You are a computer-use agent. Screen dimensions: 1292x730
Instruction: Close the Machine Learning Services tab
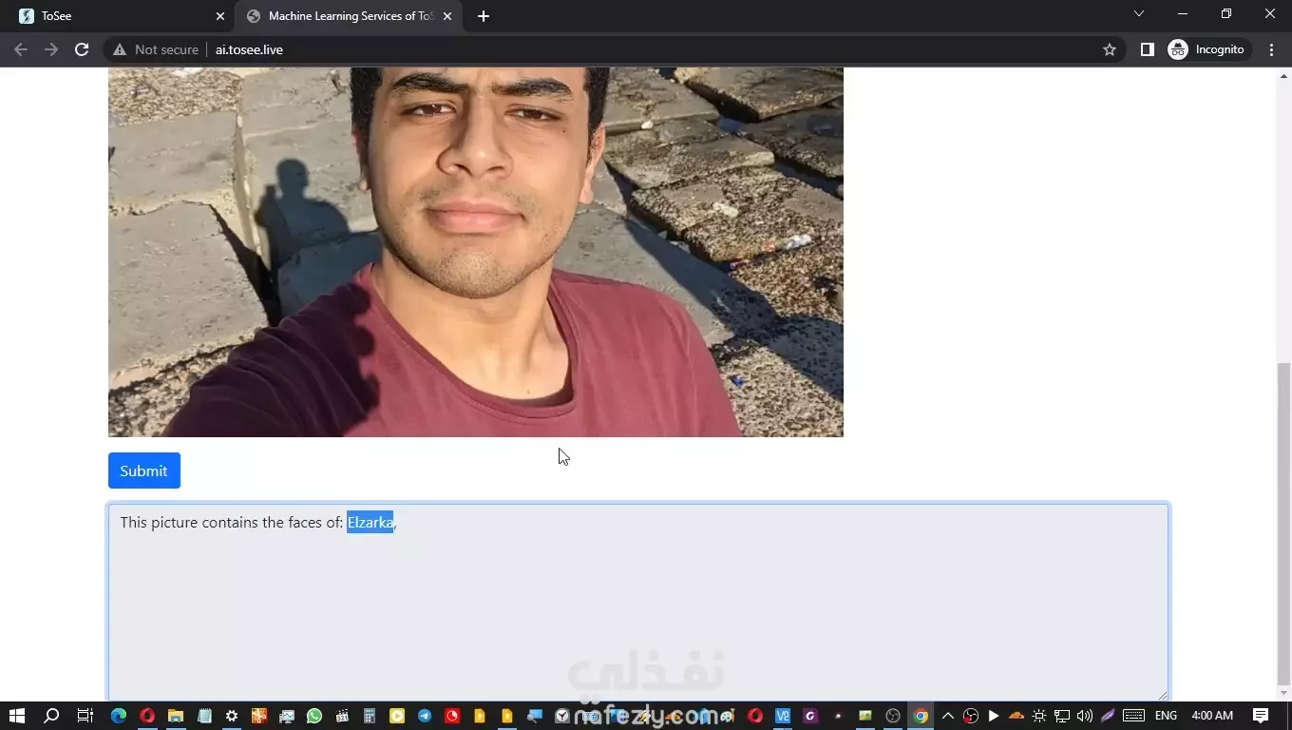(447, 16)
